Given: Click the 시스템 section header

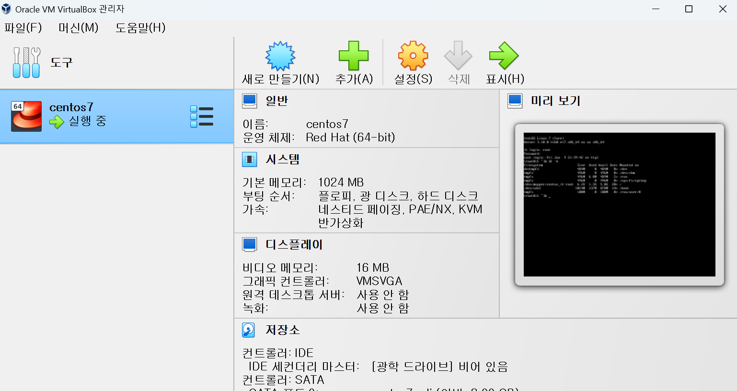Looking at the screenshot, I should tap(282, 159).
